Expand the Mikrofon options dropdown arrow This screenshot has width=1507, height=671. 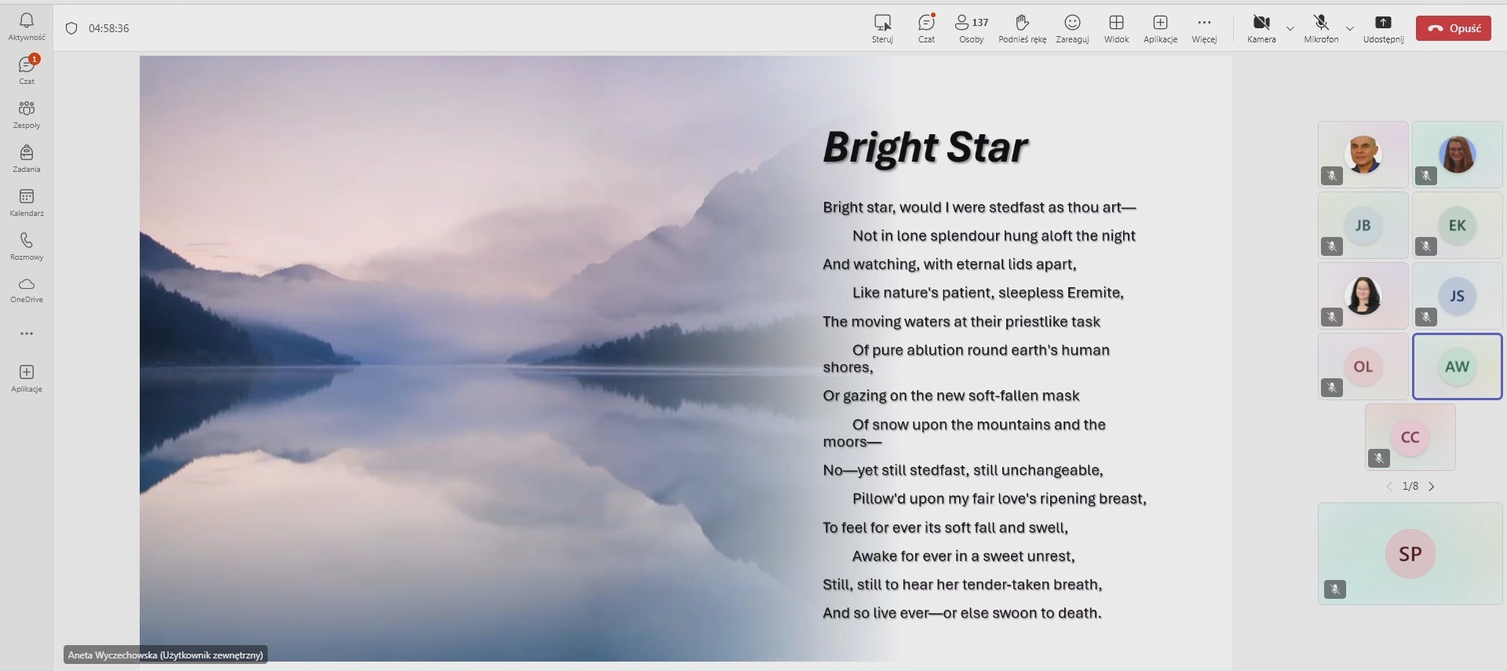tap(1350, 28)
